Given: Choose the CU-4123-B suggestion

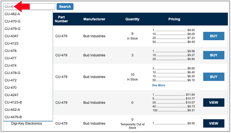Looking at the screenshot, I should click(x=13, y=102).
